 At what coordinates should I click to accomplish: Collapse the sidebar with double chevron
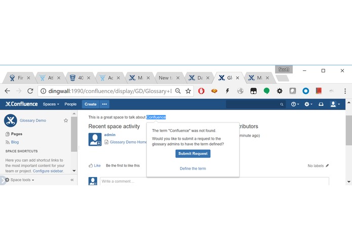[x=72, y=180]
